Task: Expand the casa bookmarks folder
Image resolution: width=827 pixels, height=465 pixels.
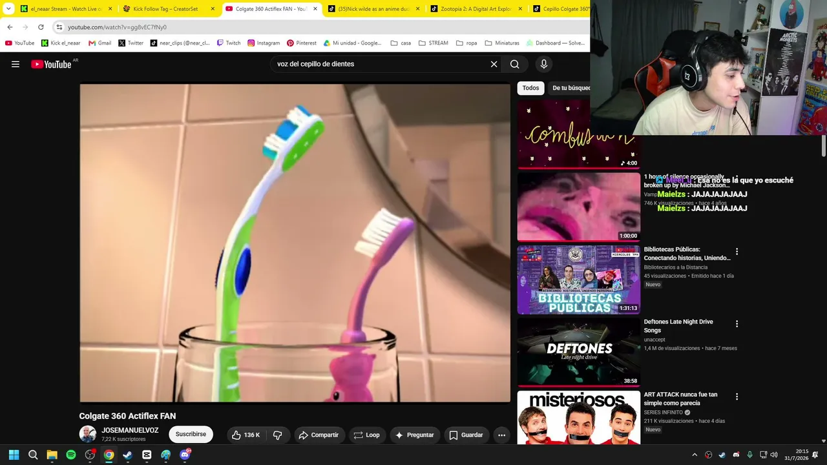Action: point(401,43)
